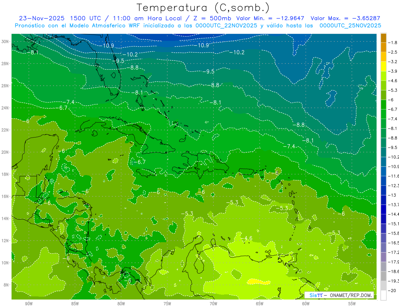
Task: Click the "80W" longitude axis label
Action: tap(121, 304)
